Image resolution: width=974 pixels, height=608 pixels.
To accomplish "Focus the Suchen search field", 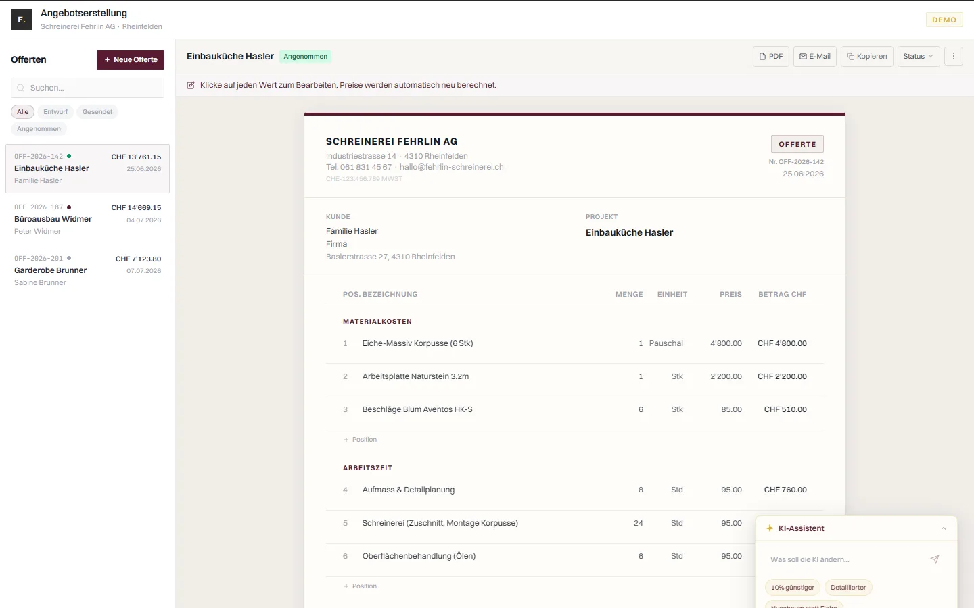I will click(x=87, y=88).
